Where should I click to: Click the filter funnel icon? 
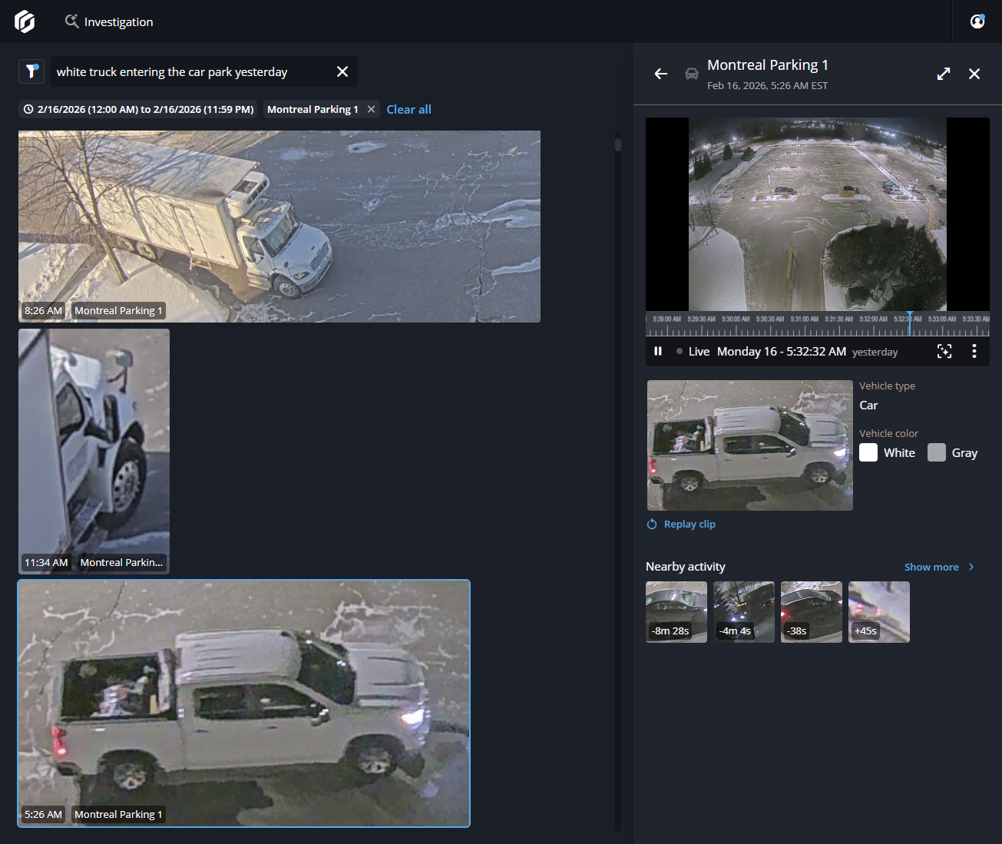pyautogui.click(x=31, y=71)
